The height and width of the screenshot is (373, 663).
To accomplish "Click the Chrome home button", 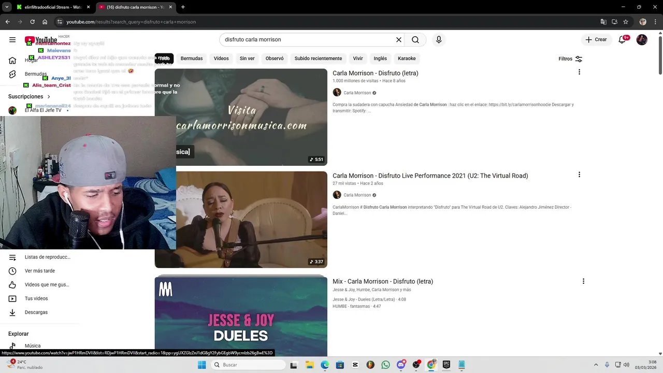I will pos(45,22).
